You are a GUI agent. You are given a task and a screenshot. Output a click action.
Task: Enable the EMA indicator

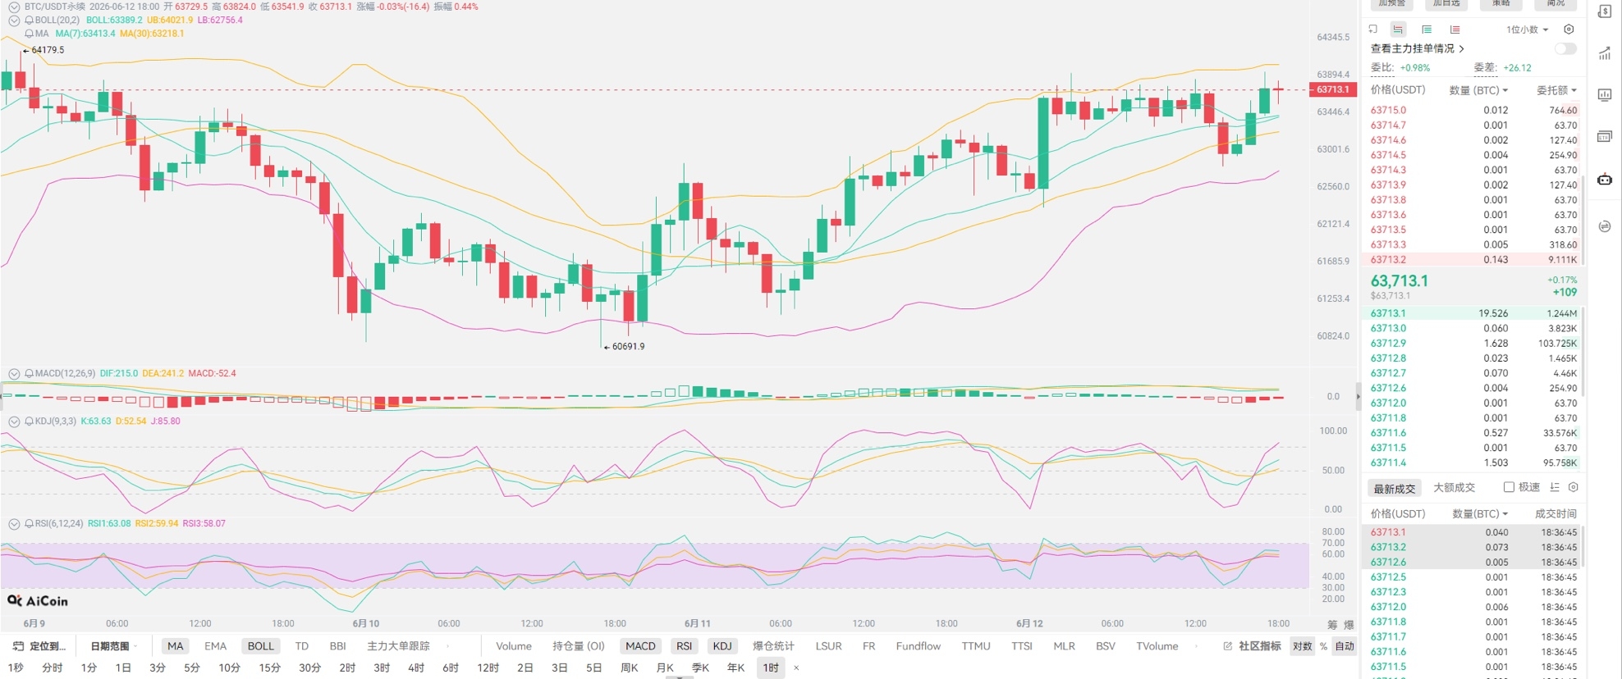pyautogui.click(x=215, y=646)
